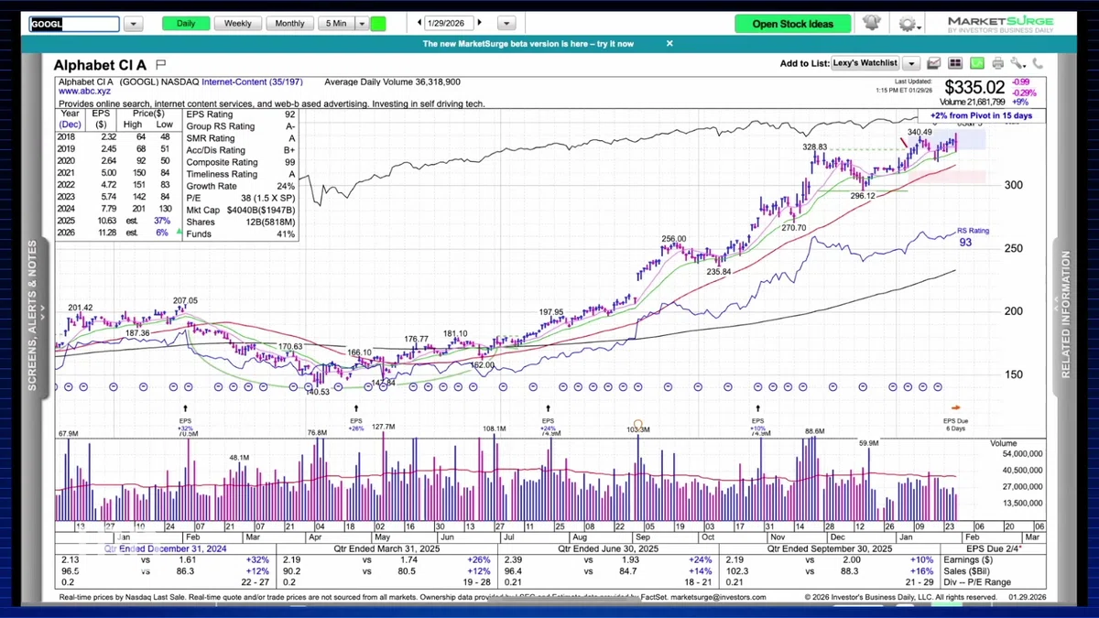Viewport: 1099px width, 618px height.
Task: Expand the 5 Min interval dropdown arrow
Action: click(362, 24)
